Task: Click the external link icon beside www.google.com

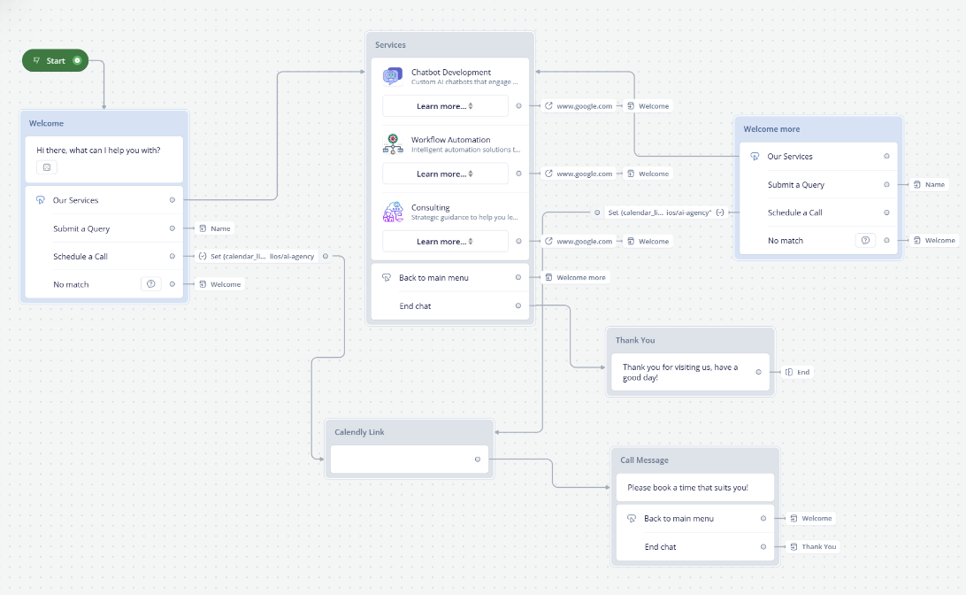Action: coord(548,105)
